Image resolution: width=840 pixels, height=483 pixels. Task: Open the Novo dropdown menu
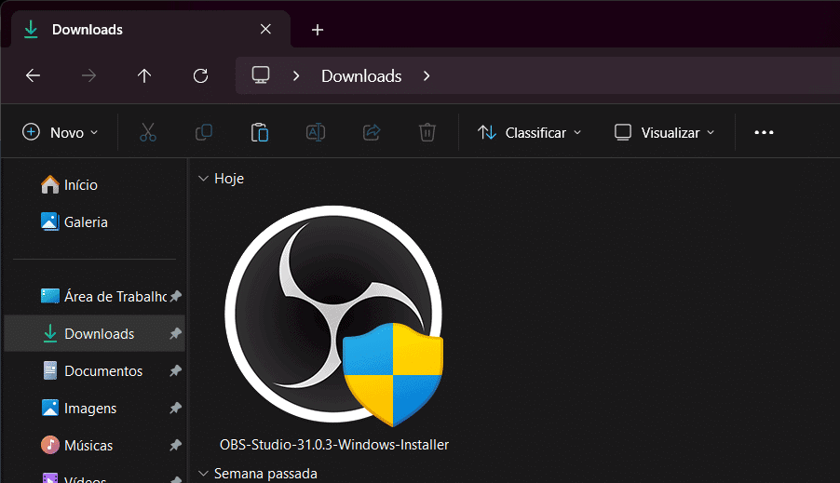click(x=60, y=132)
